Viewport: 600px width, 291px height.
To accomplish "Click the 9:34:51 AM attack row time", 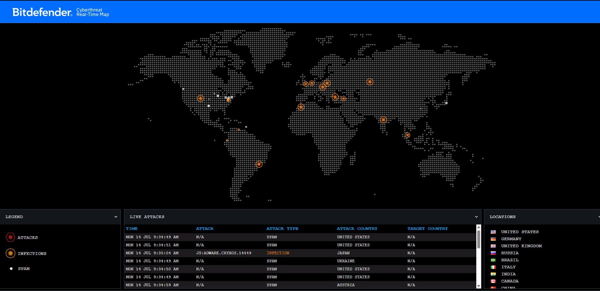I will (x=152, y=245).
